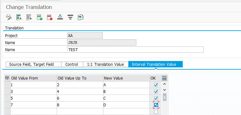
Task: Select the row selector for row 3
Action: (x=7, y=92)
